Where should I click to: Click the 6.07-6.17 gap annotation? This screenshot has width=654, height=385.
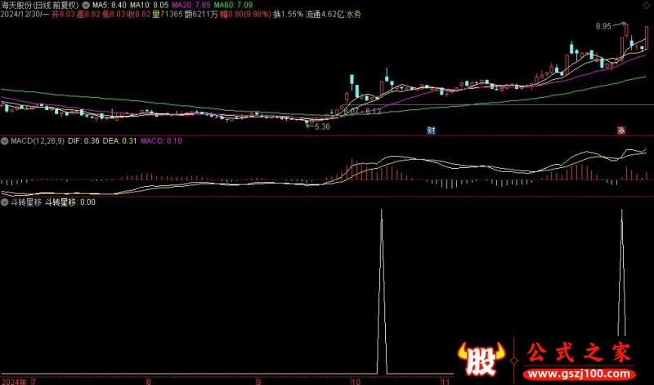tap(362, 112)
